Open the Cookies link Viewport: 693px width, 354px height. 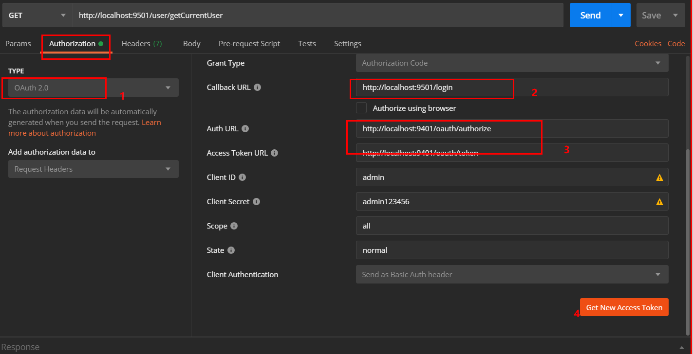648,44
